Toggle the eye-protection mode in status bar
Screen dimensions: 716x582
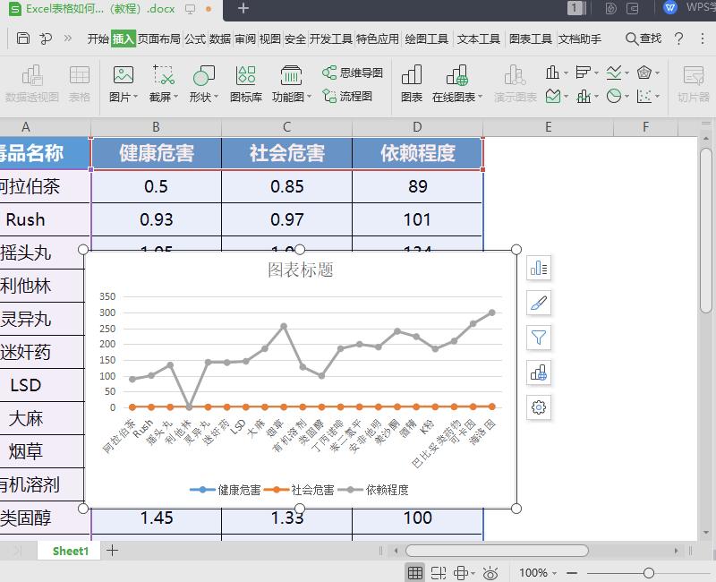[490, 572]
